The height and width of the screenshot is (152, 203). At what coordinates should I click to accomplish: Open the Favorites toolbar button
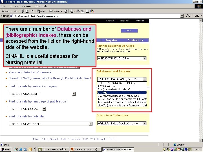56,11
